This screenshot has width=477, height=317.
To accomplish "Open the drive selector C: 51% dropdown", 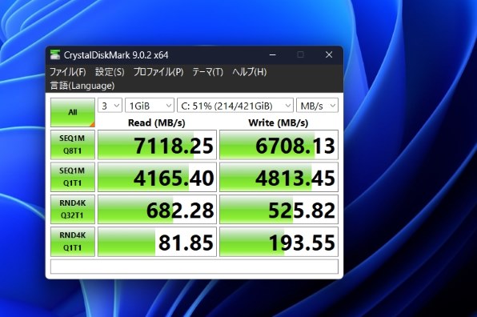I will tap(235, 106).
